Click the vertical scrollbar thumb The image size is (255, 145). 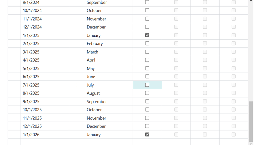click(251, 121)
